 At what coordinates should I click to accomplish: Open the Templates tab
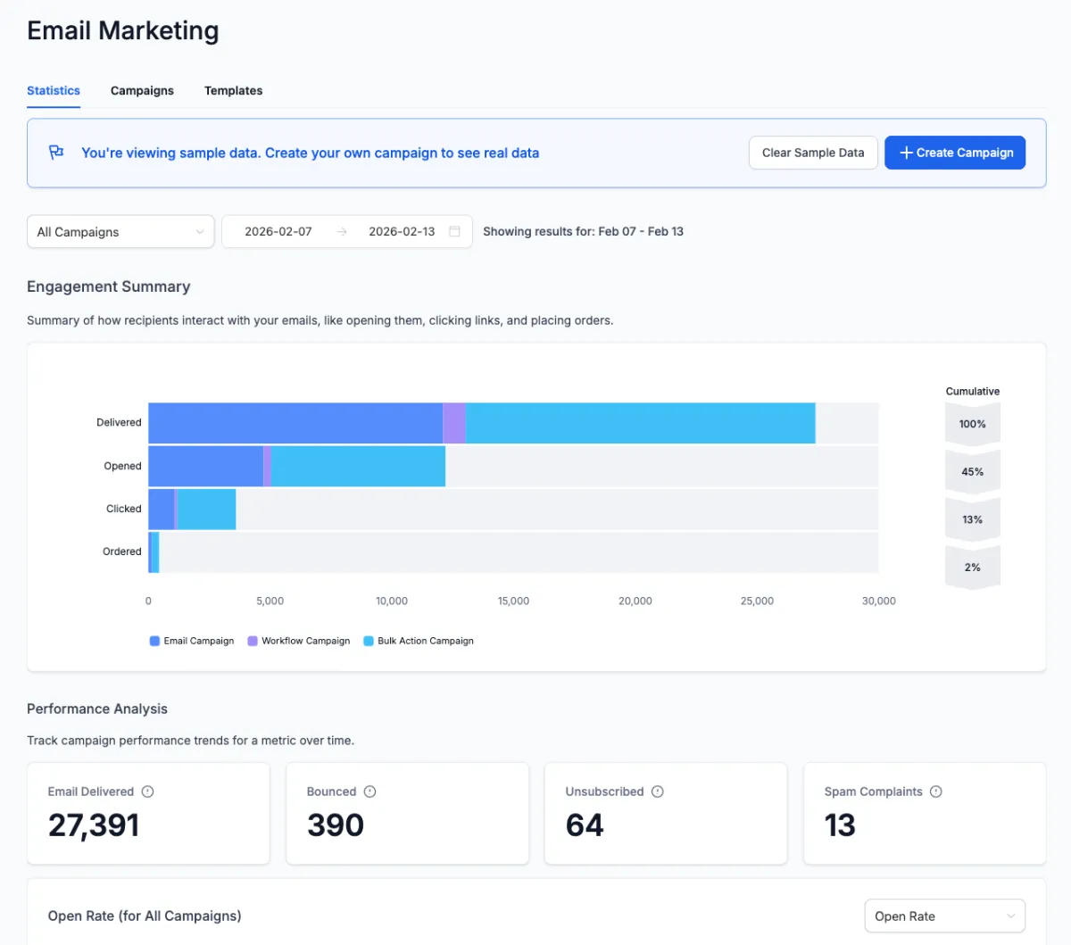233,91
